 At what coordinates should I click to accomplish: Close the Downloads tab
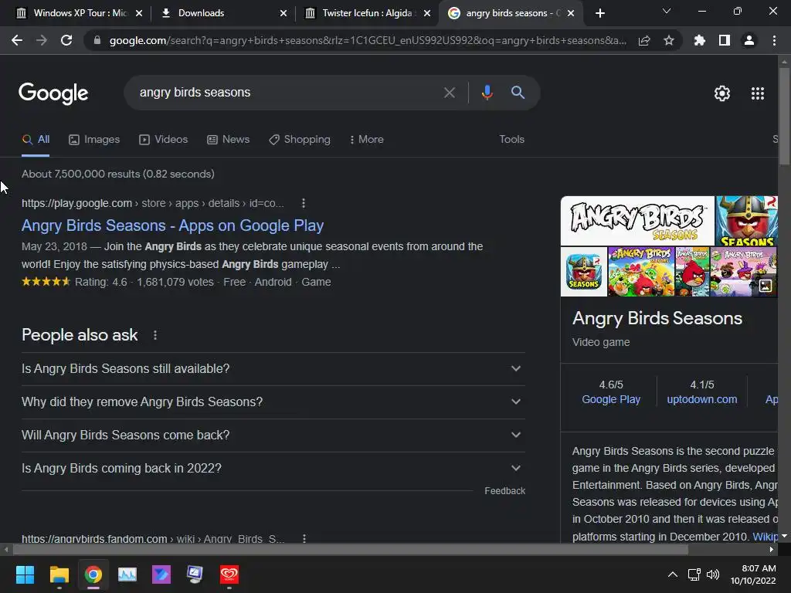pos(283,13)
